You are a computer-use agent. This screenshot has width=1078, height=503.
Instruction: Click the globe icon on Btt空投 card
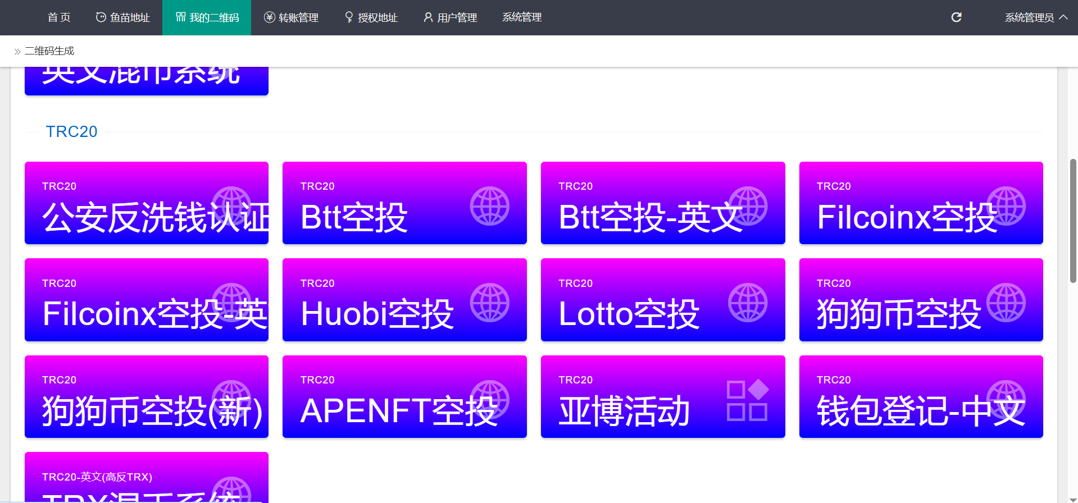490,206
